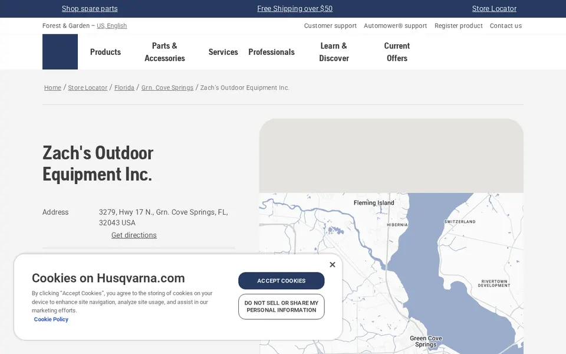
Task: Open Shop spare parts link
Action: [x=90, y=9]
